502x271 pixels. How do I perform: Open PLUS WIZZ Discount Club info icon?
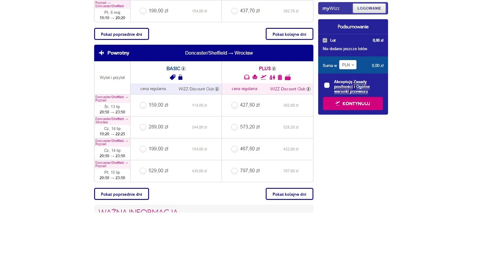pyautogui.click(x=308, y=89)
